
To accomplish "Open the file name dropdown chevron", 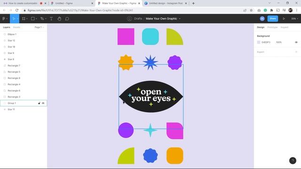I will [x=180, y=19].
